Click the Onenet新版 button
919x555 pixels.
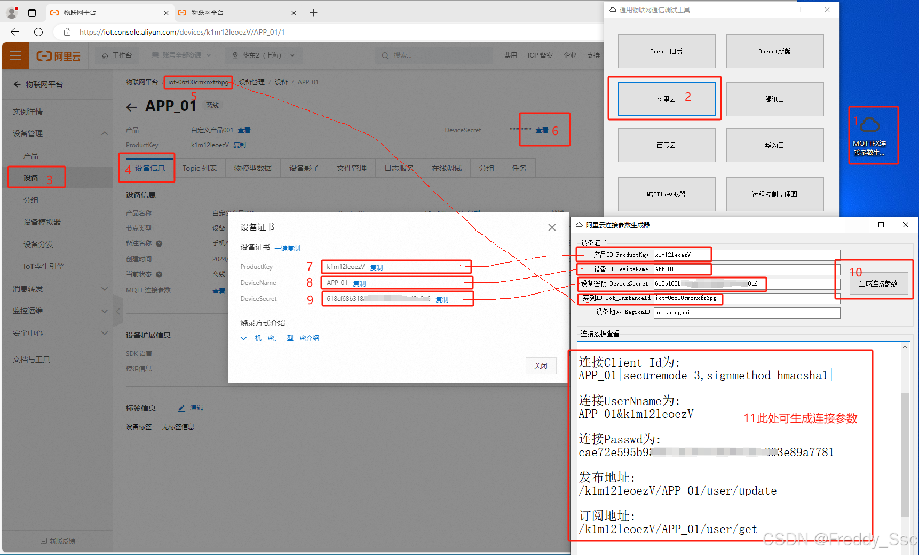point(775,51)
